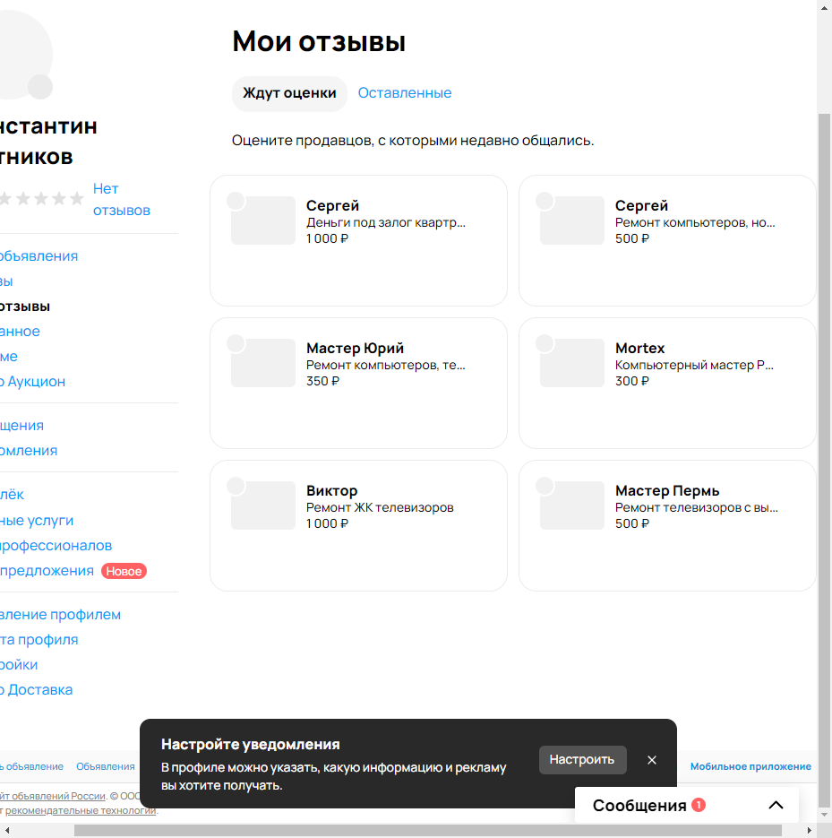Open the Избранное sidebar link
Image resolution: width=832 pixels, height=838 pixels.
[x=20, y=332]
